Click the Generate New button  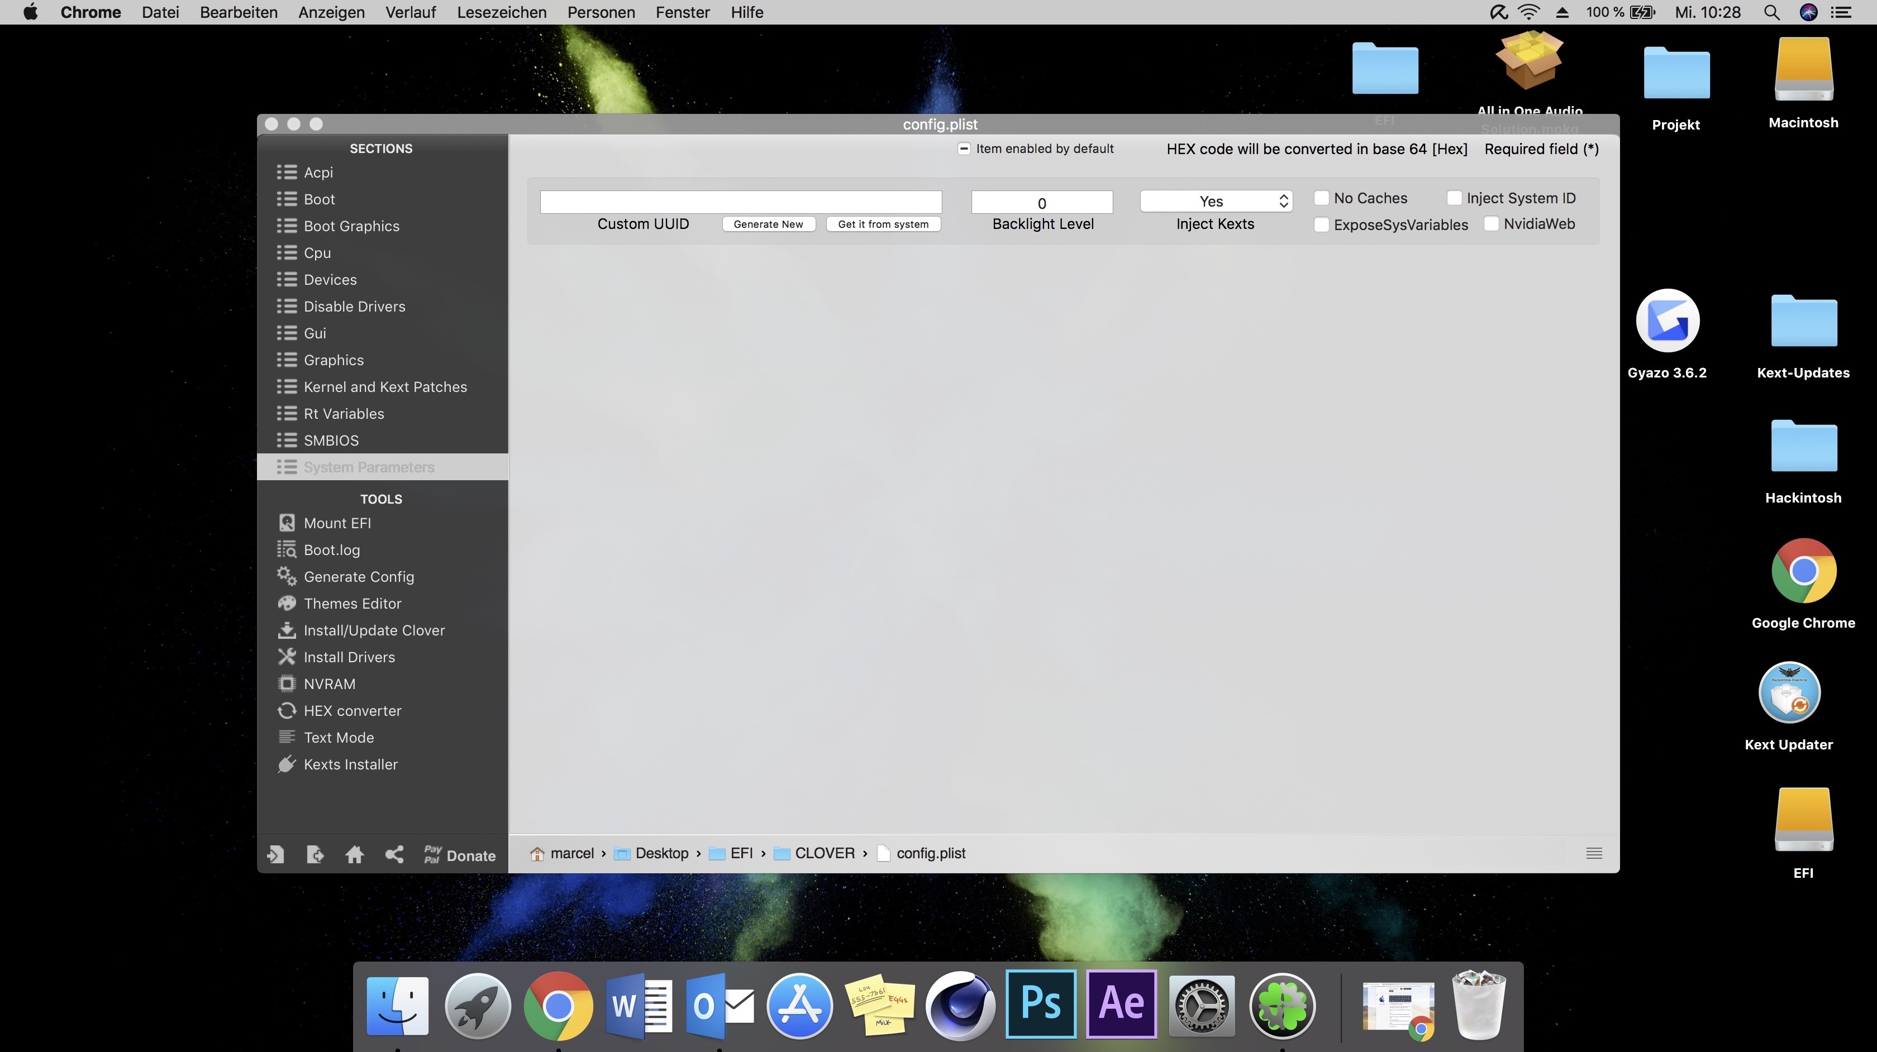coord(768,224)
